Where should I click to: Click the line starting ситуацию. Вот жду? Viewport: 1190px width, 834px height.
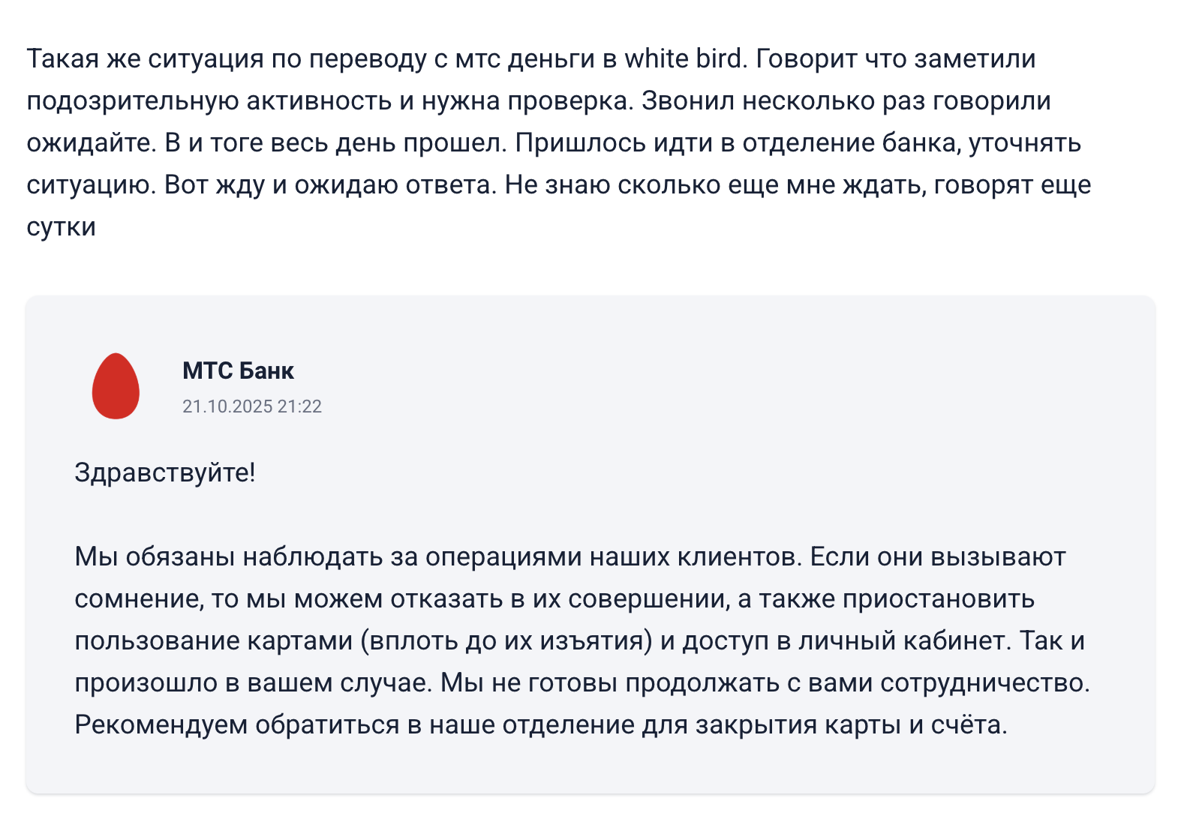coord(559,184)
